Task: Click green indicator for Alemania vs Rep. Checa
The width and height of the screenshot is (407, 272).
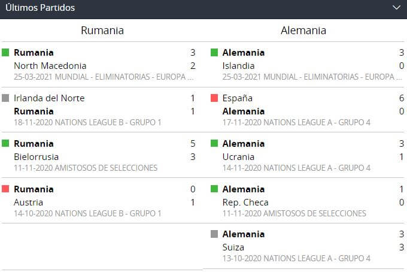Action: 214,189
